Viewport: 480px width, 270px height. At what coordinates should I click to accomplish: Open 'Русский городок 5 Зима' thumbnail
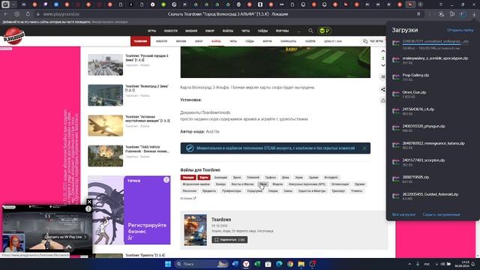(105, 65)
